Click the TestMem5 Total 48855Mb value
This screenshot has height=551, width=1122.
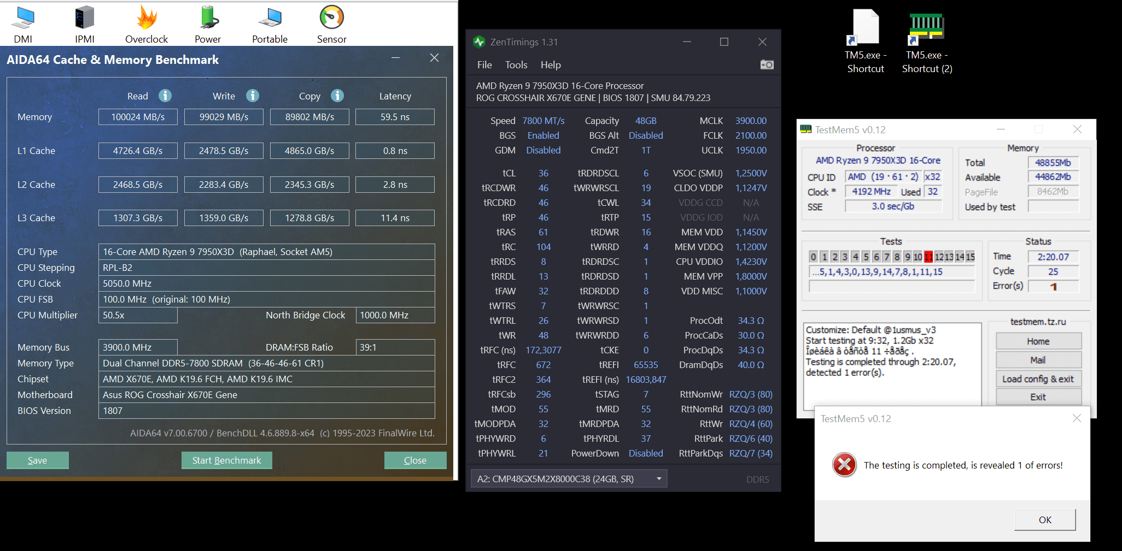pyautogui.click(x=1053, y=163)
